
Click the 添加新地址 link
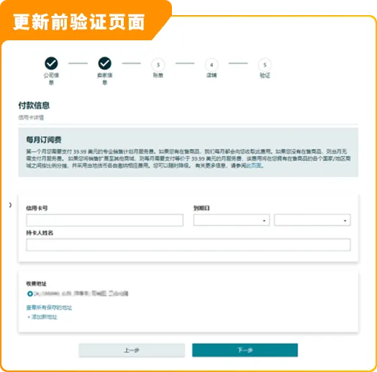[42, 317]
